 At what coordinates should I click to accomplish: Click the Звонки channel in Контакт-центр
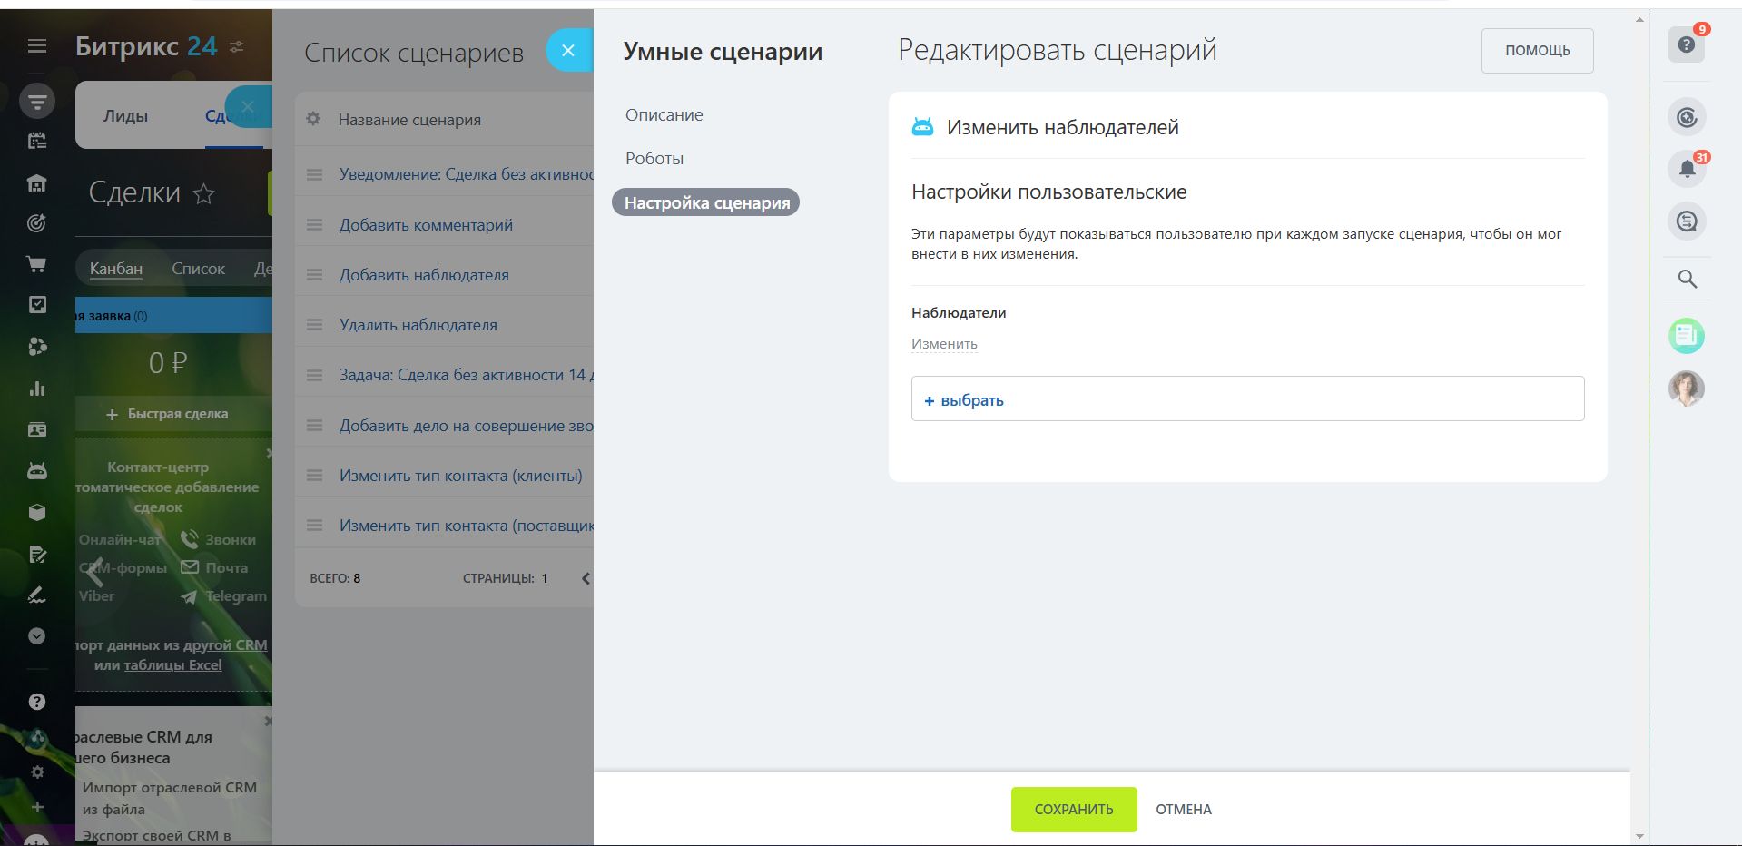(x=218, y=539)
